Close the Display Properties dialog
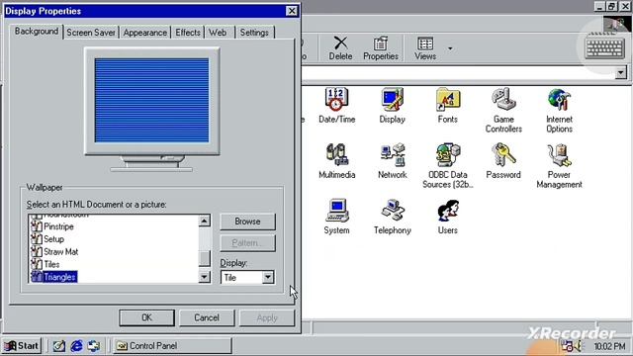The height and width of the screenshot is (356, 633). (292, 11)
